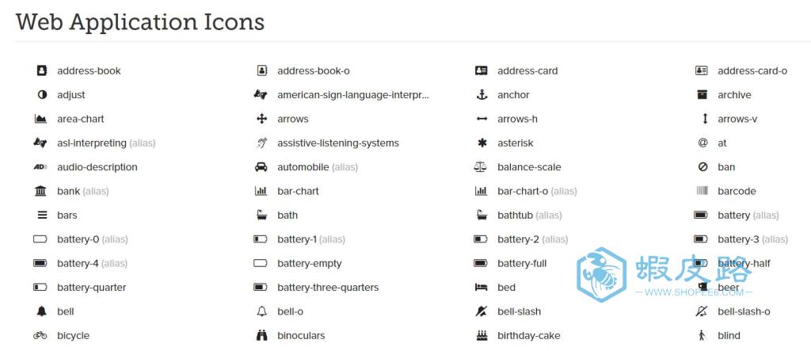
Task: Open the battery-three-quarters link
Action: pos(328,288)
